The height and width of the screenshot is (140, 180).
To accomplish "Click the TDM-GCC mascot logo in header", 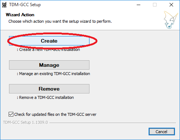I will pyautogui.click(x=171, y=20).
